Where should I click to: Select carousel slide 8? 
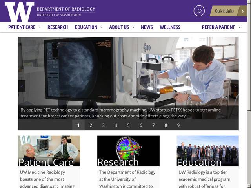[x=166, y=125]
